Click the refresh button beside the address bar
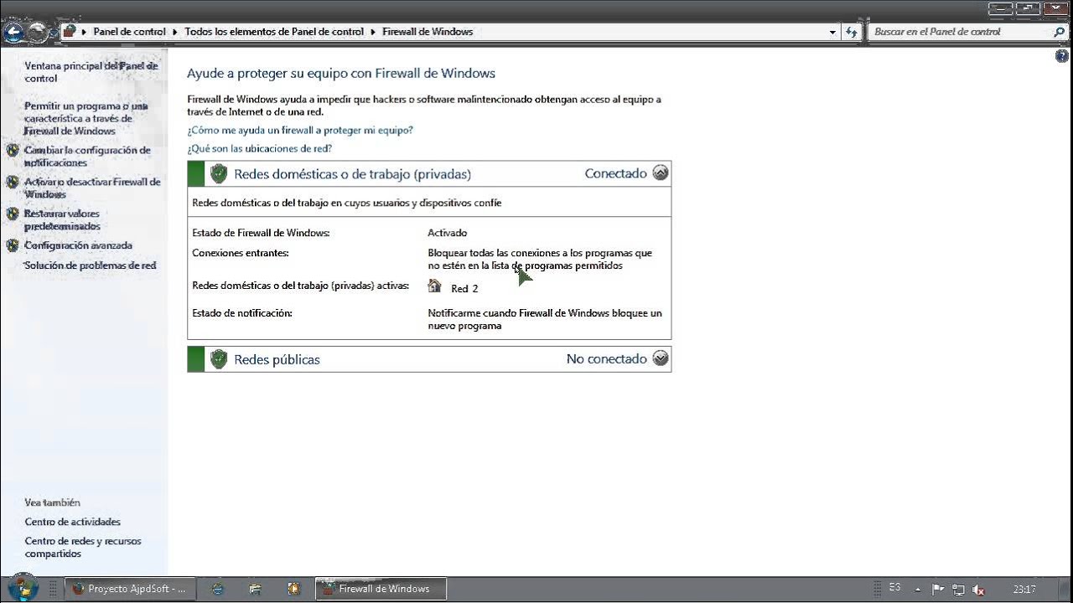 point(853,32)
